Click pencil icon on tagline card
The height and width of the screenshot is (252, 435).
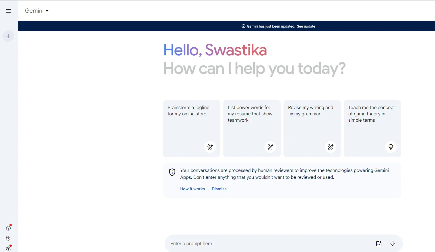point(210,147)
